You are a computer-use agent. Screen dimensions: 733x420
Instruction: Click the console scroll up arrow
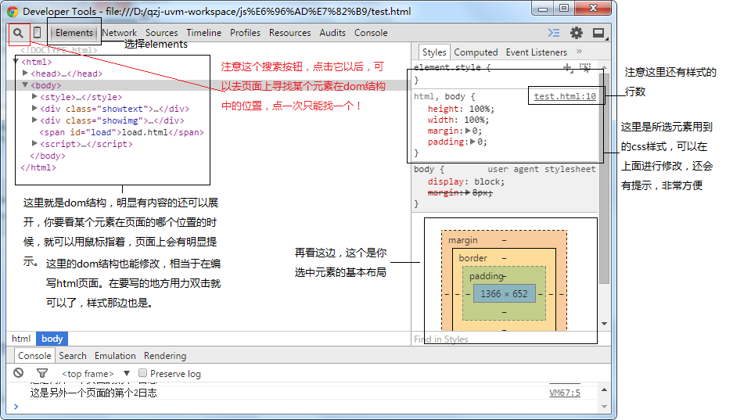click(x=605, y=389)
